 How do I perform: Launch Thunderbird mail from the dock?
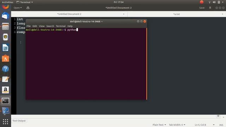click(x=6, y=16)
